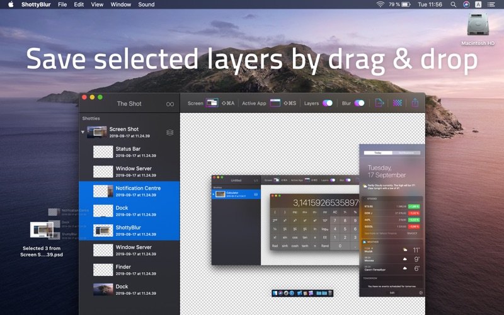Screen dimensions: 504x315
Task: Click the Active App capture icon
Action: pos(275,103)
